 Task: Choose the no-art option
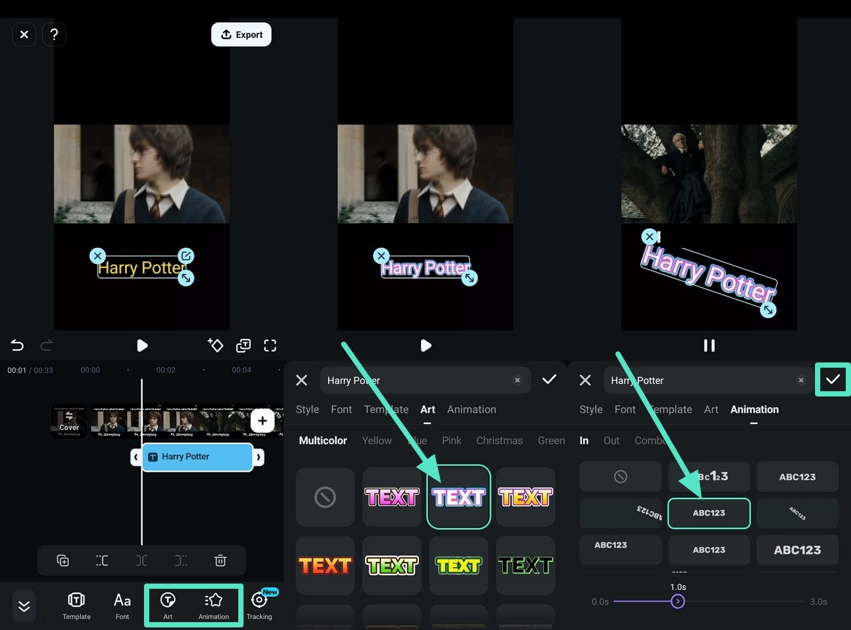(x=325, y=497)
